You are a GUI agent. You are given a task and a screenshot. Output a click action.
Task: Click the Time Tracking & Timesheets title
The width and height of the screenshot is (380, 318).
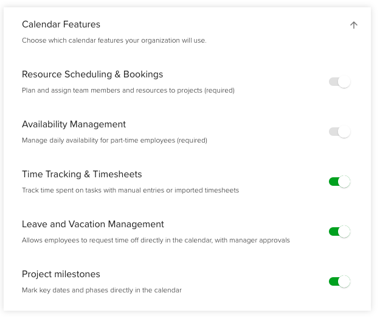(x=81, y=174)
